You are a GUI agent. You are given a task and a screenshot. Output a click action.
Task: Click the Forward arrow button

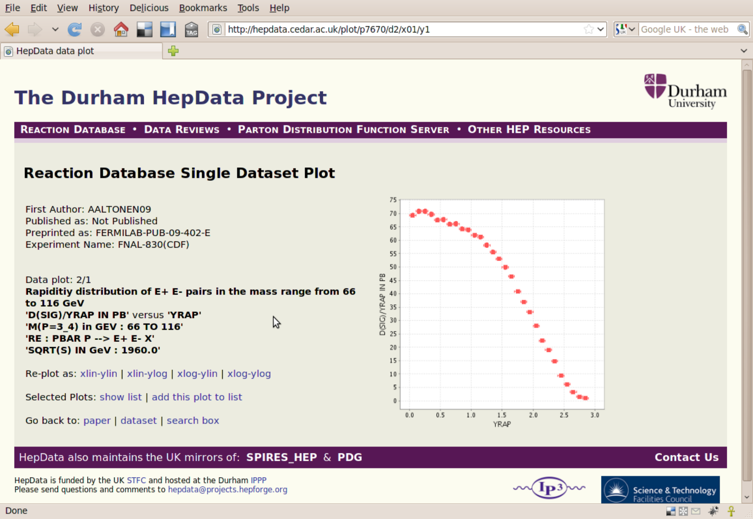coord(35,29)
